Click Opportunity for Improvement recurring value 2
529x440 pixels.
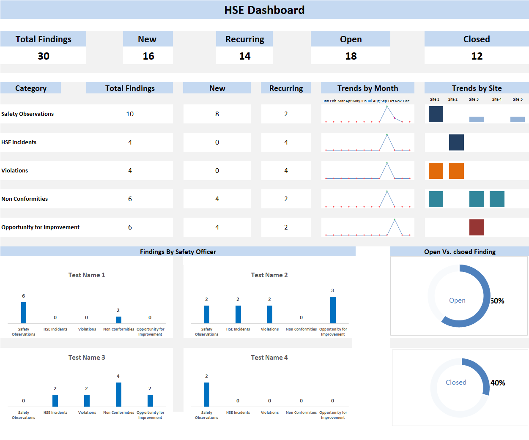point(286,227)
